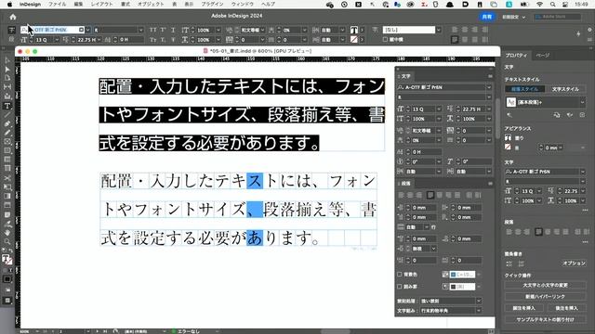Open the paragraph panel menu icon
Viewport: 595px width, 334px height.
490,184
